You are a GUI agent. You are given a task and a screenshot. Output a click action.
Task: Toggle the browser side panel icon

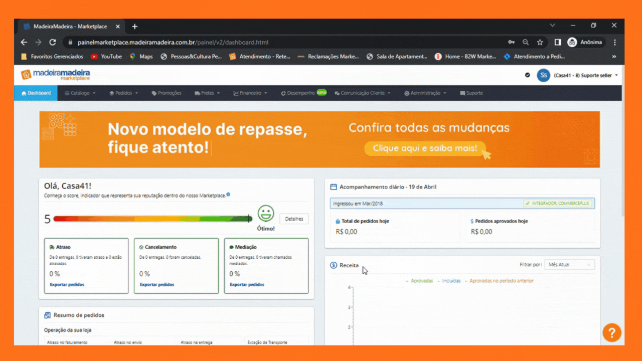click(558, 43)
